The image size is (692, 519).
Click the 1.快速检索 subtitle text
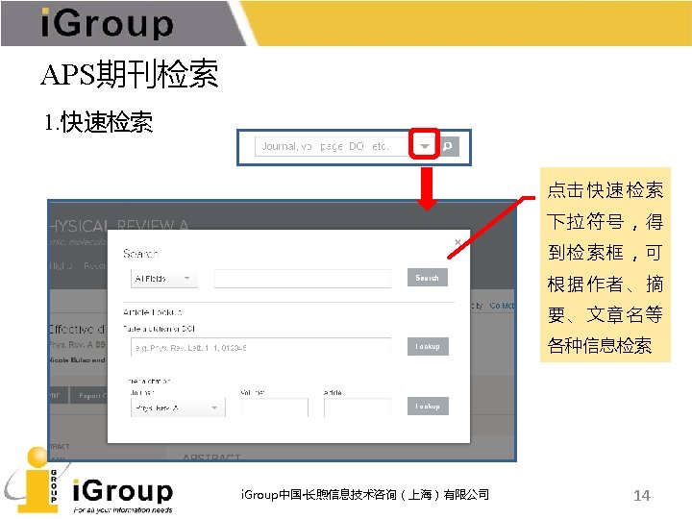(98, 122)
